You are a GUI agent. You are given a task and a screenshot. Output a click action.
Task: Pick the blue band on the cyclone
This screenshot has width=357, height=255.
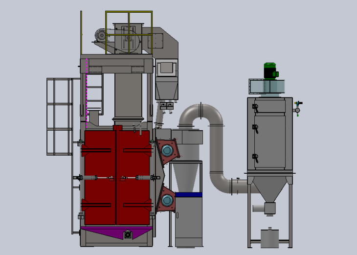[188, 195]
